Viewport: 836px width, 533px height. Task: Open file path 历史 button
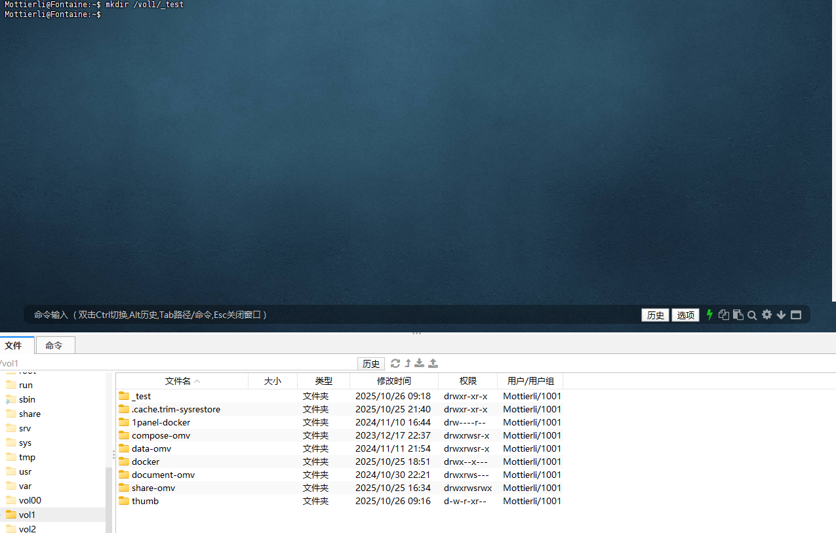[371, 364]
